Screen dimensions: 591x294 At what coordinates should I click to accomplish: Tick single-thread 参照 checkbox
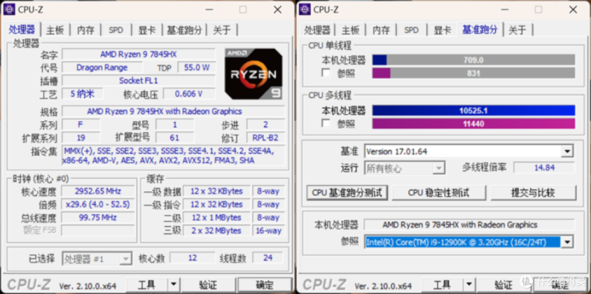point(326,73)
